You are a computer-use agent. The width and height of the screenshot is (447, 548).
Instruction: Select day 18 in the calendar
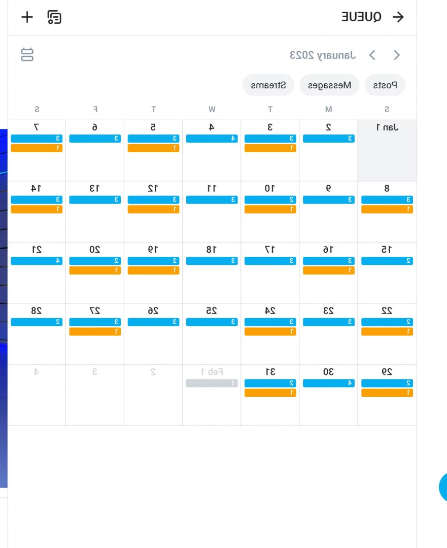[x=212, y=272]
